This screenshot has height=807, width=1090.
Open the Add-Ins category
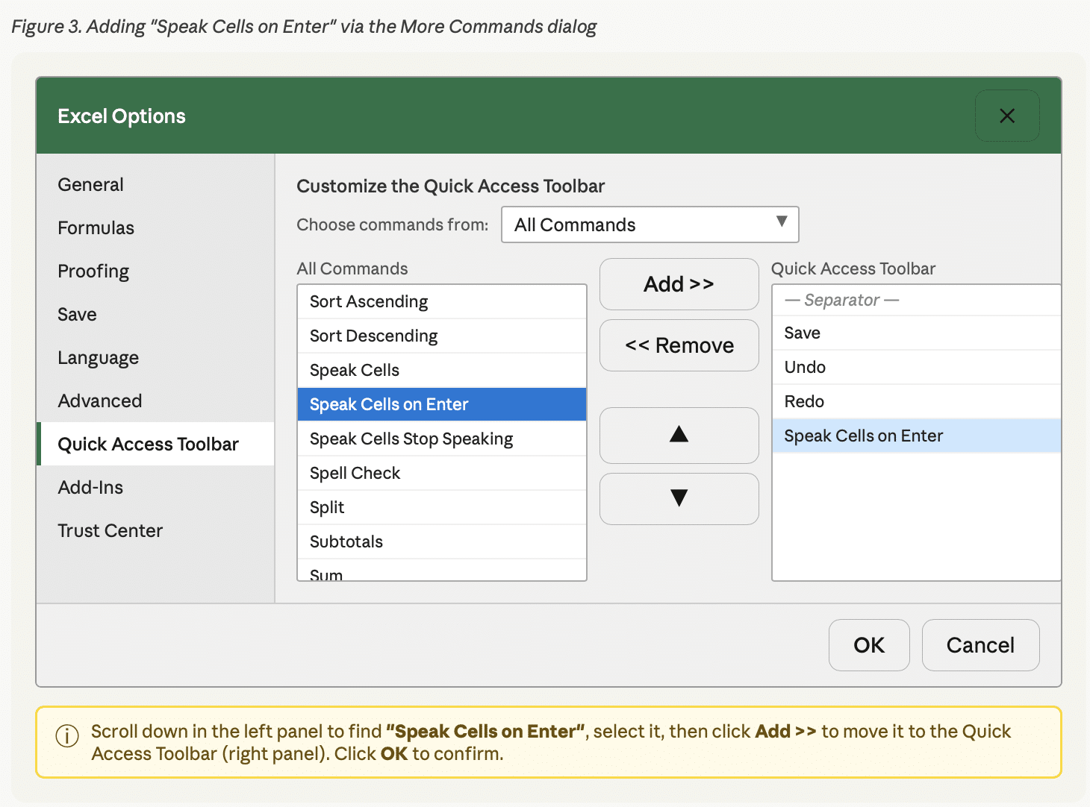pos(156,488)
